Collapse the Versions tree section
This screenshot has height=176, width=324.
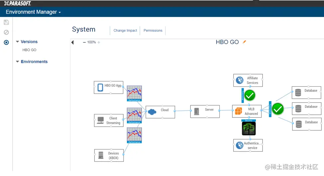(x=18, y=42)
